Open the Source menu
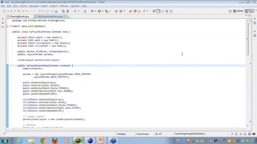257x144 pixels. [x=24, y=6]
